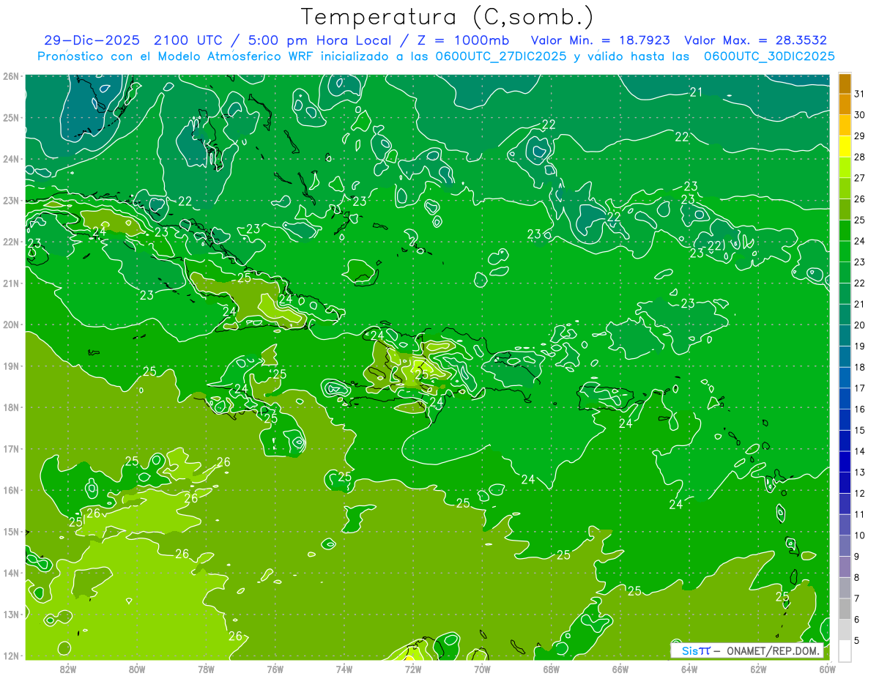Click colorbar label "15"
Viewport: 879px width, 679px height.
click(859, 431)
